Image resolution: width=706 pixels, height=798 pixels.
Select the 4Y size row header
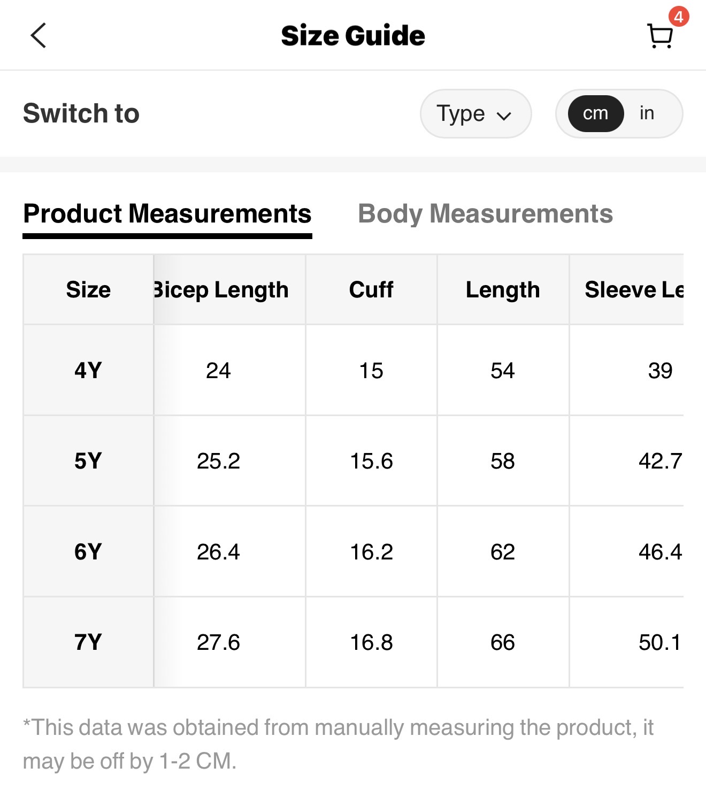[88, 370]
